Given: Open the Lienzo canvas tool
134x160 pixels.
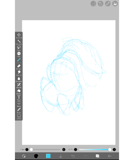Looking at the screenshot, I should (x=19, y=117).
